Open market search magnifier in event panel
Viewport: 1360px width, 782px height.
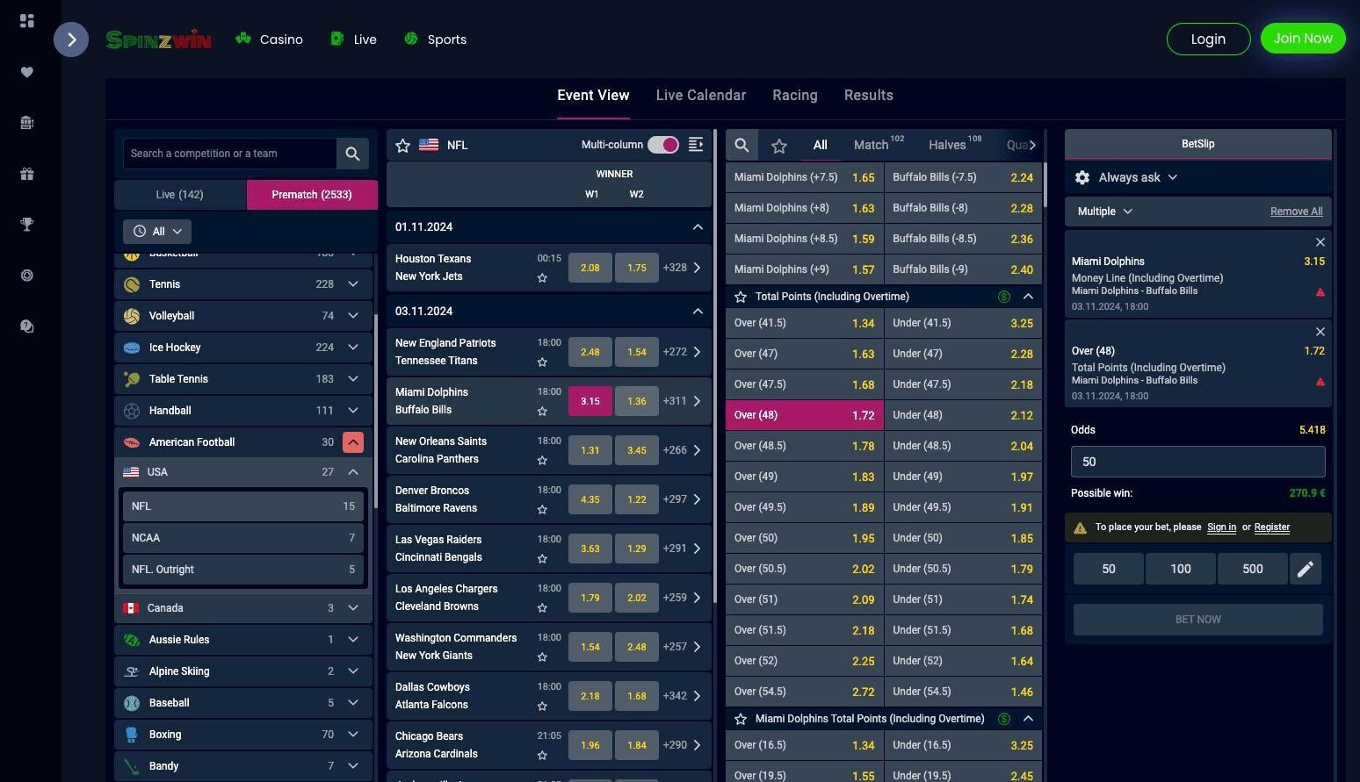[x=742, y=145]
